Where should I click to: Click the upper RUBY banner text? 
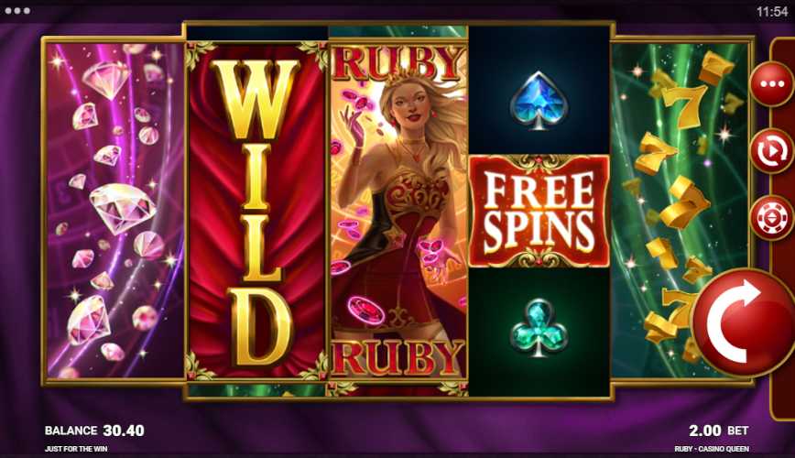398,63
